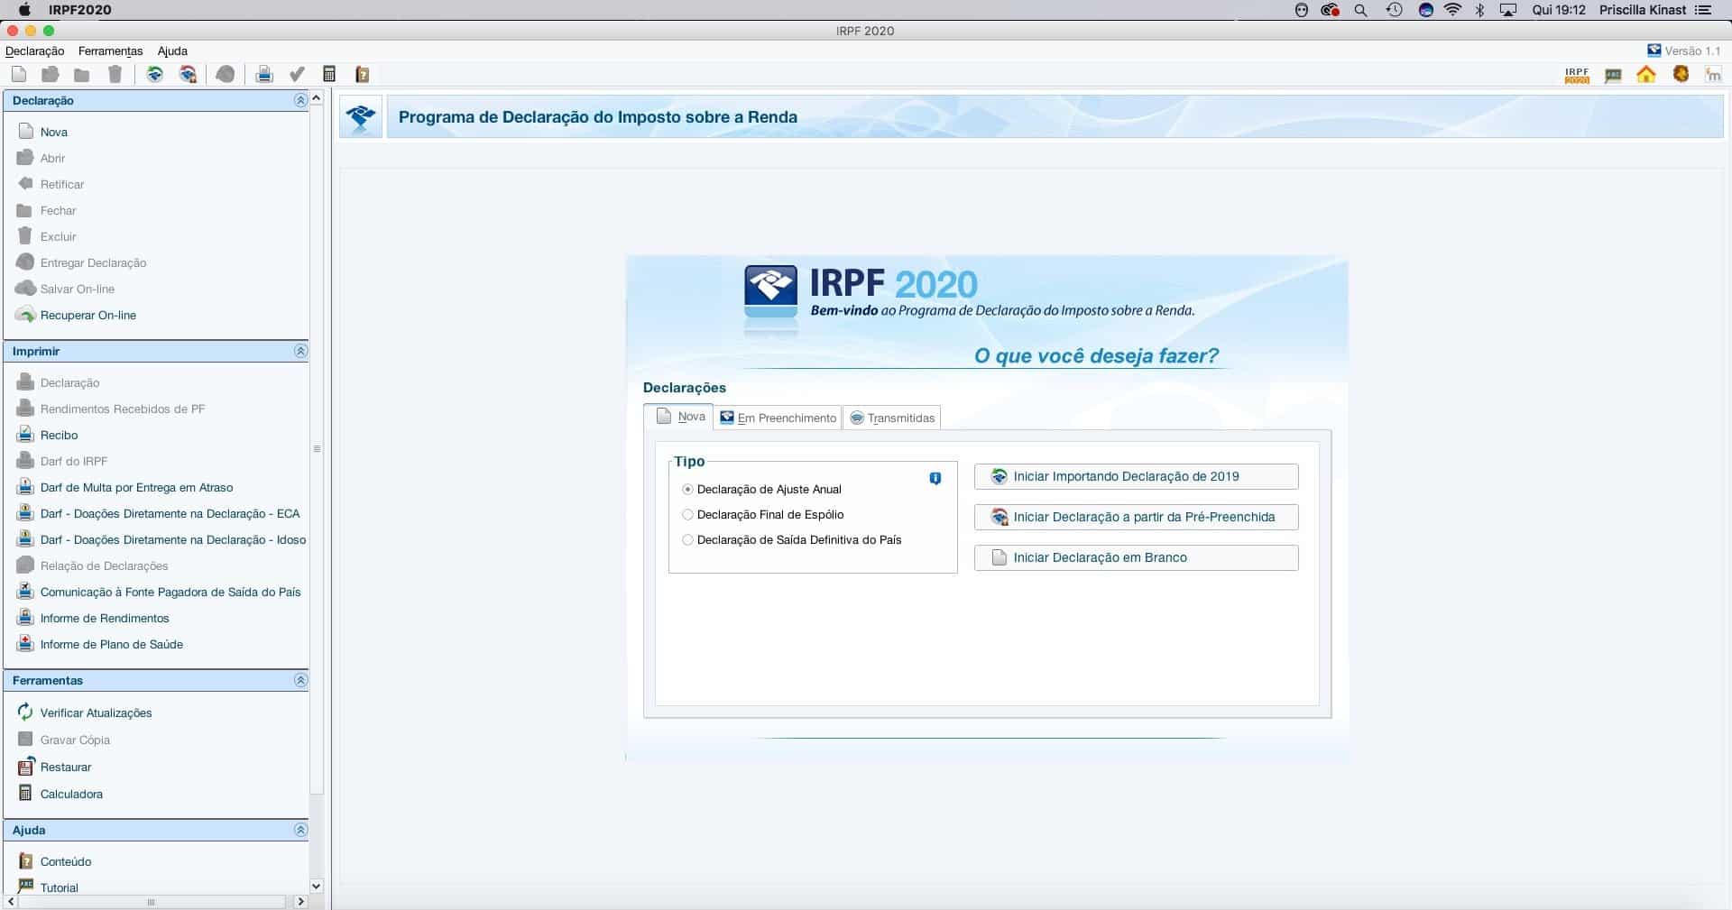1732x910 pixels.
Task: Open the Declaração menu
Action: [x=35, y=51]
